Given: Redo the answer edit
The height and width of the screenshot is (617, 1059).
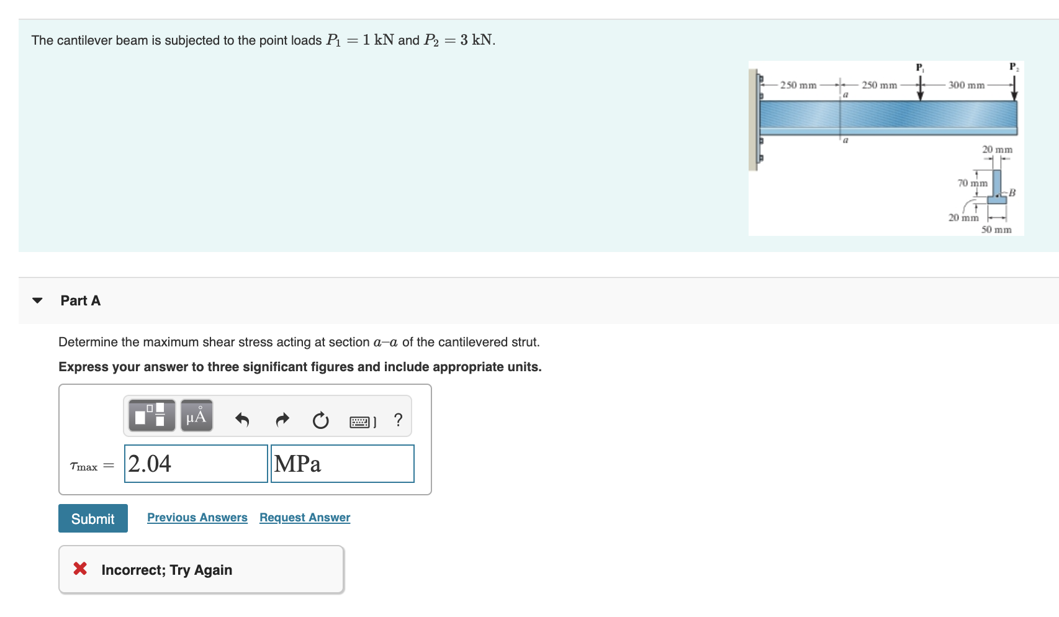Looking at the screenshot, I should tap(282, 420).
